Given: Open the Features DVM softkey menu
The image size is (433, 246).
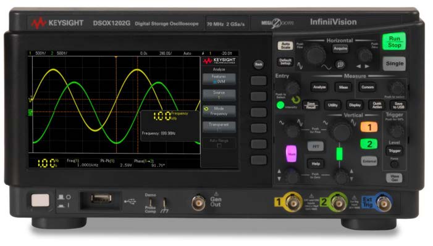Looking at the screenshot, I should 219,79.
